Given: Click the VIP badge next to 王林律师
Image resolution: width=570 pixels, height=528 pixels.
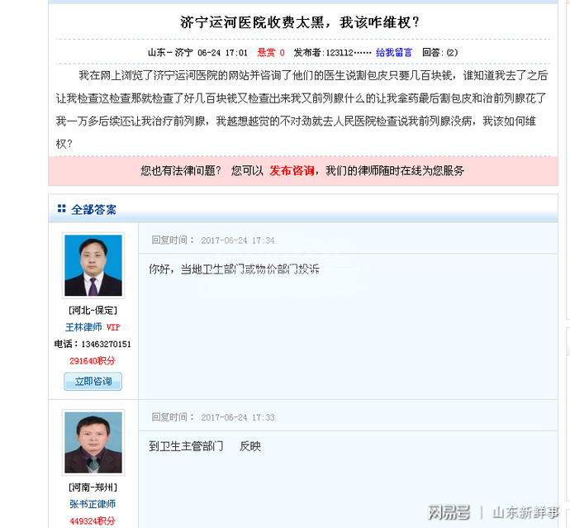Looking at the screenshot, I should click(x=113, y=327).
